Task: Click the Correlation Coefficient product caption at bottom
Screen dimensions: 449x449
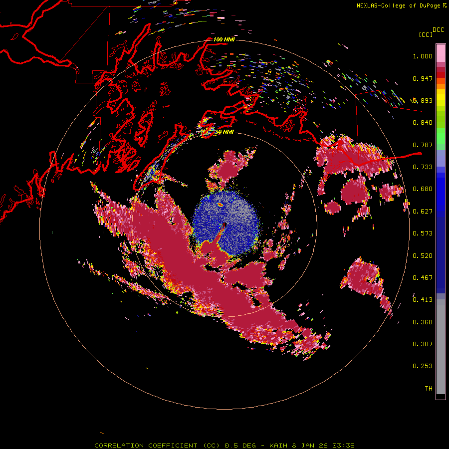Action: coord(224,446)
